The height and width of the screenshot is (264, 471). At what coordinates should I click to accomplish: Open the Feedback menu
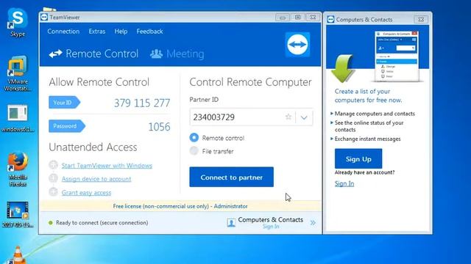point(149,32)
